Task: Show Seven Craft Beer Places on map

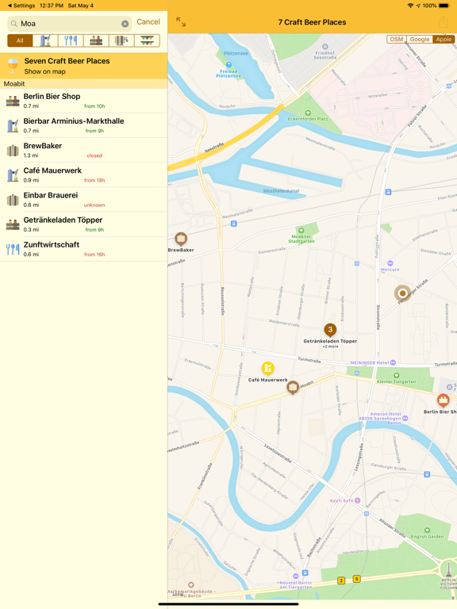Action: click(83, 66)
